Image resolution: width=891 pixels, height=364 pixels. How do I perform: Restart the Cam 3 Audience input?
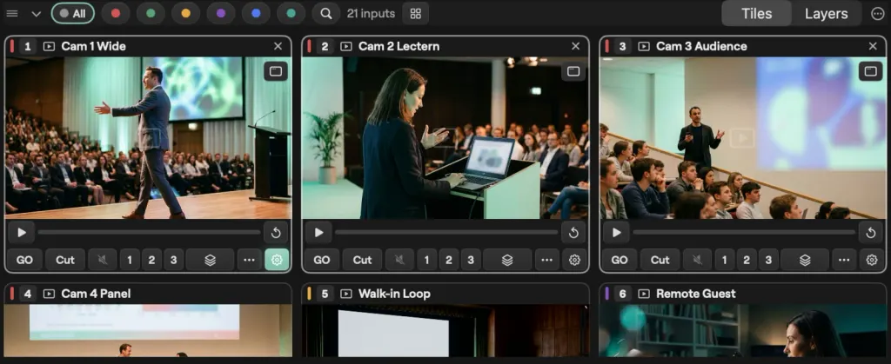[x=870, y=233]
